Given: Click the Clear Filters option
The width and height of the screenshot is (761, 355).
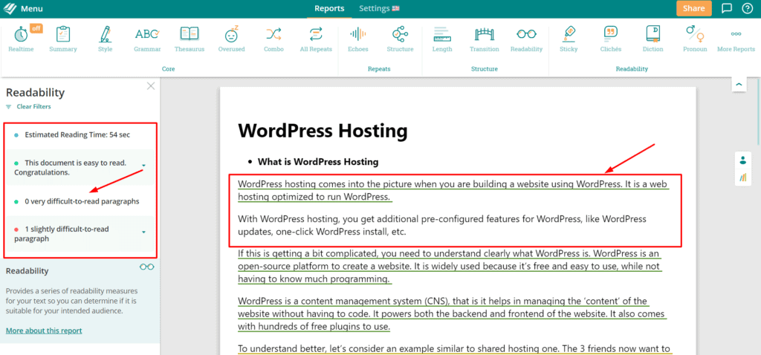Looking at the screenshot, I should coord(33,107).
